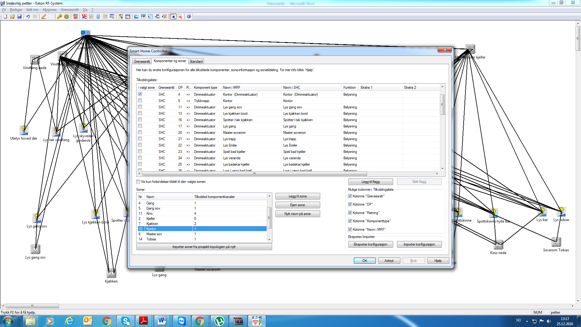
Task: Check the Lys gang sov row checkbox
Action: pos(140,107)
